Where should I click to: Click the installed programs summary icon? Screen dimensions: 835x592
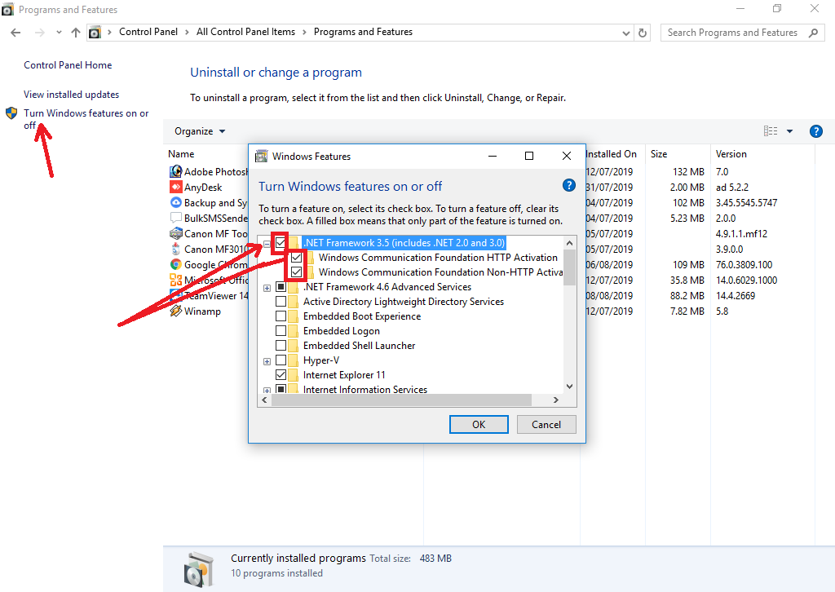199,569
